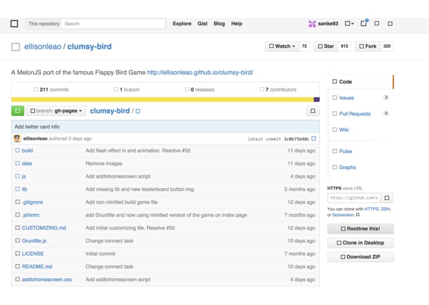Viewport: 429px width, 305px height.
Task: Click file icon beside README.md
Action: pos(17,267)
